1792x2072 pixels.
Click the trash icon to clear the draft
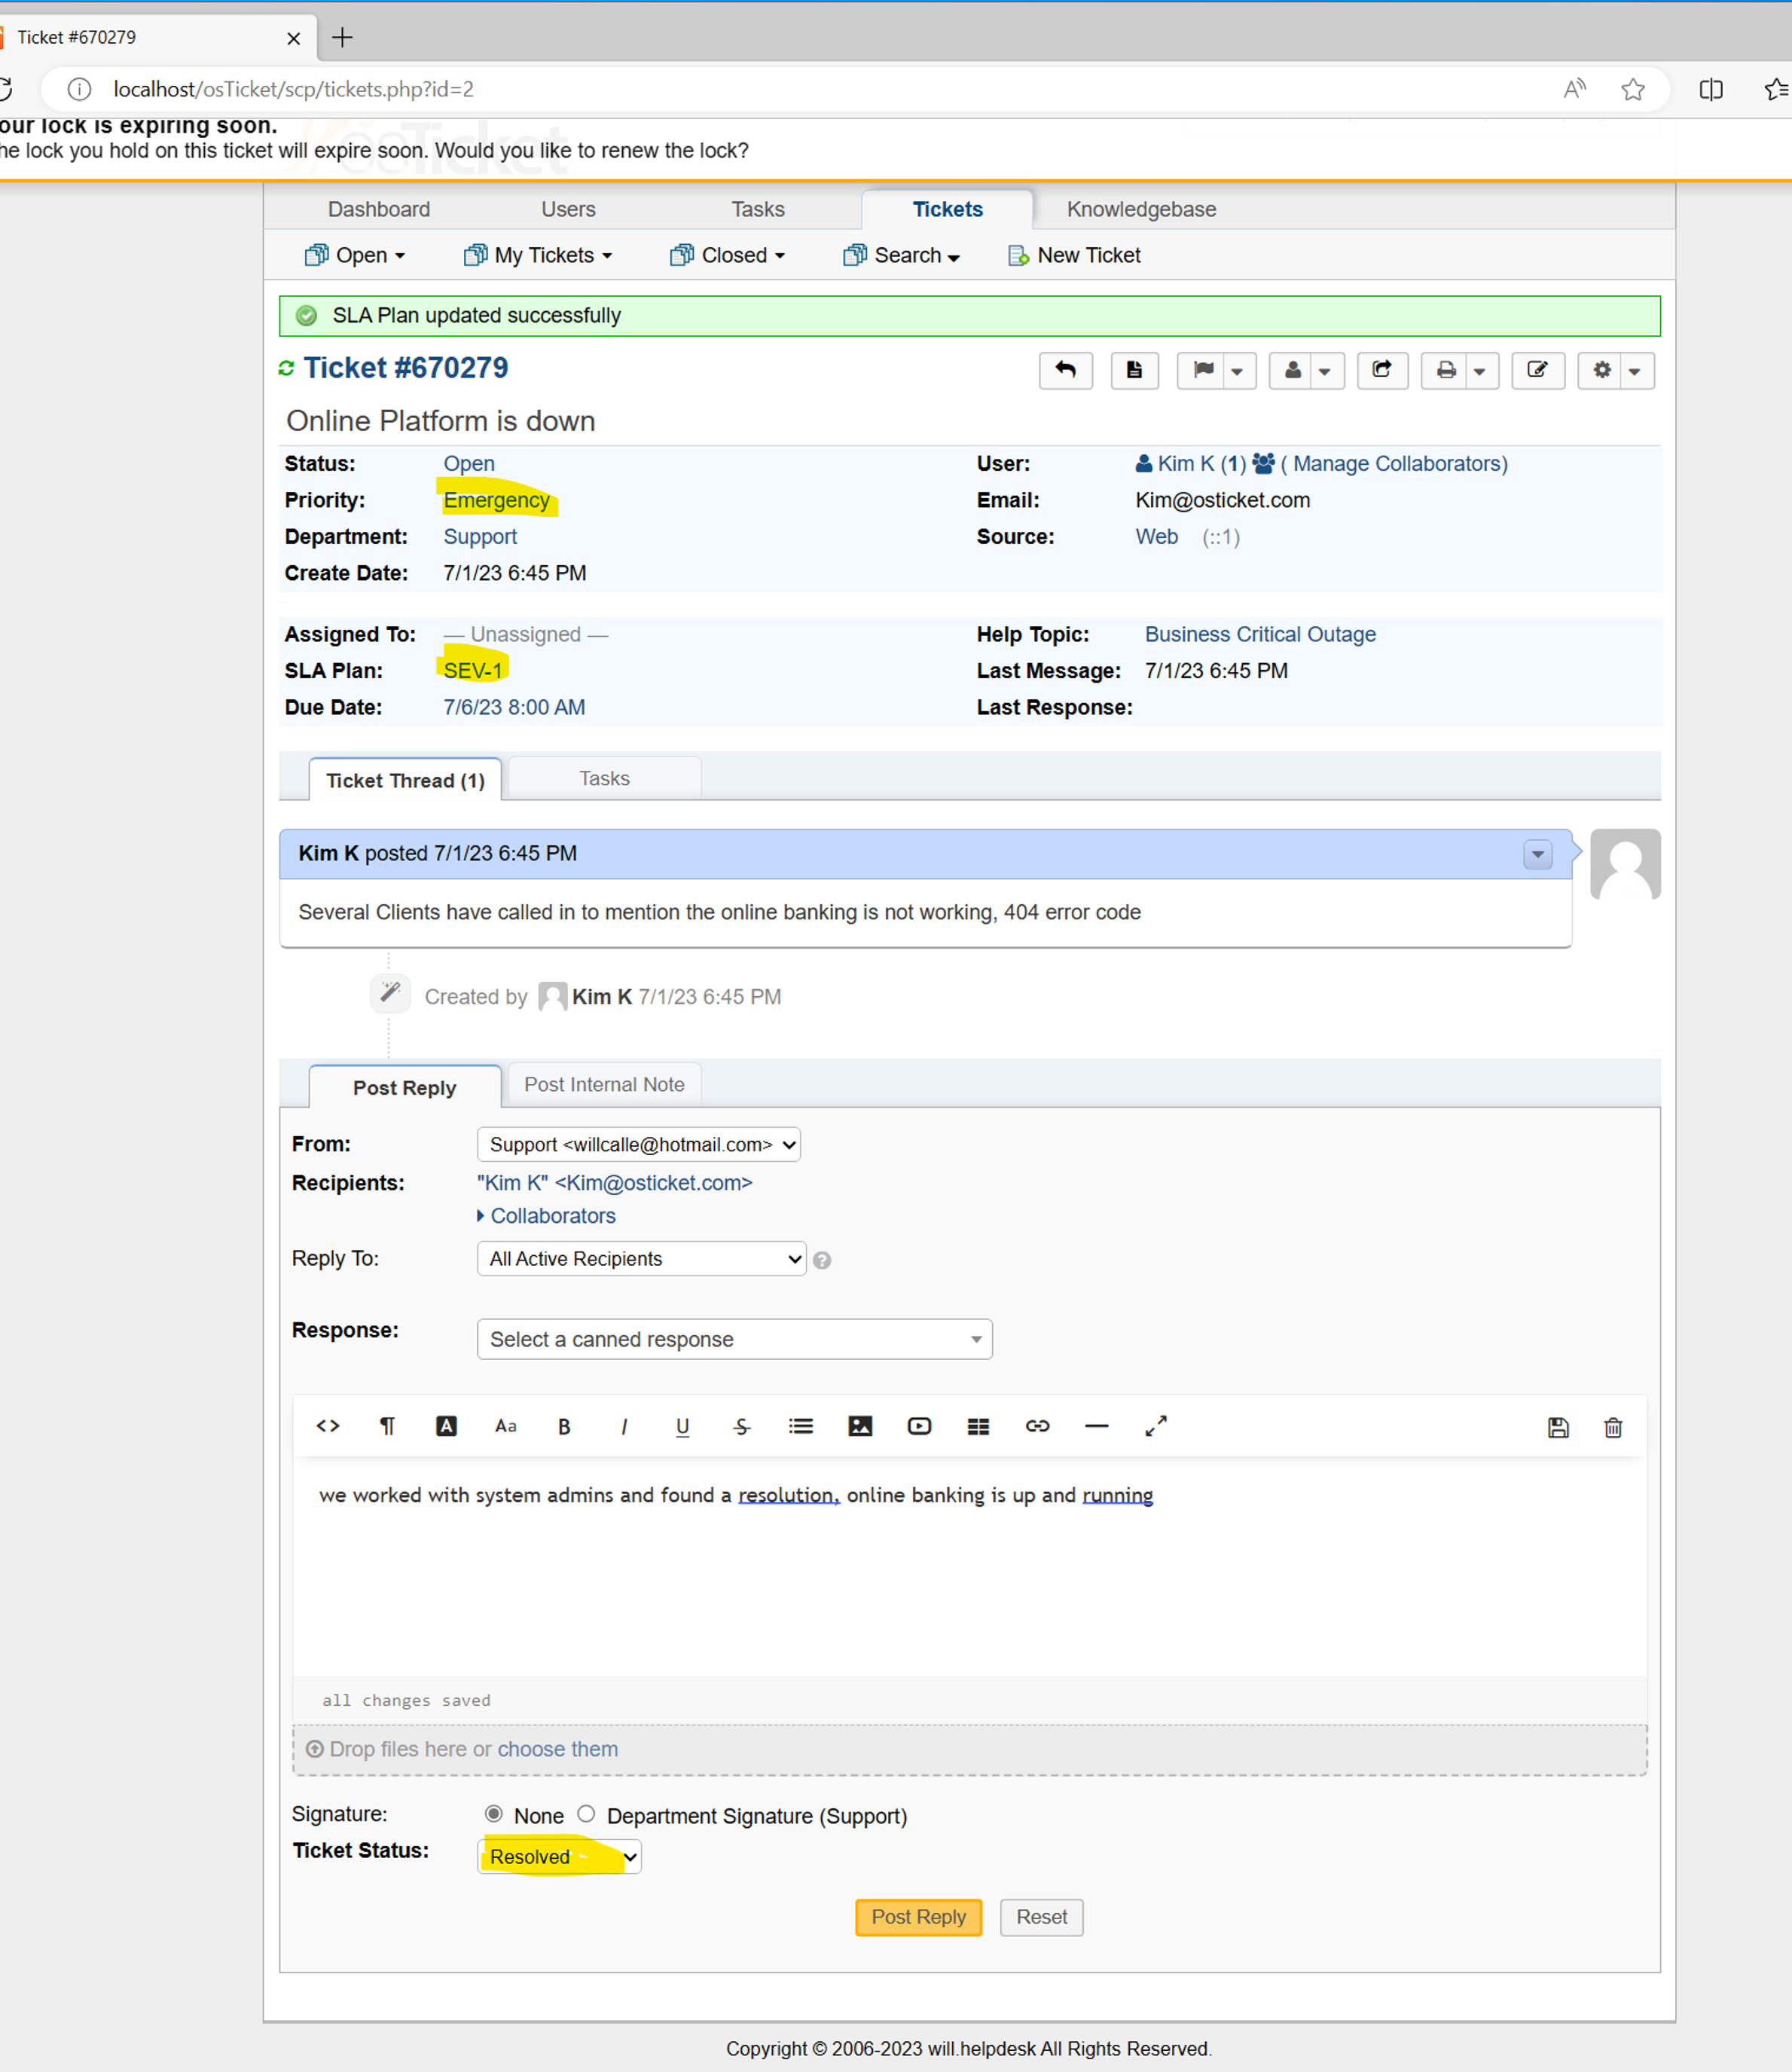1612,1427
